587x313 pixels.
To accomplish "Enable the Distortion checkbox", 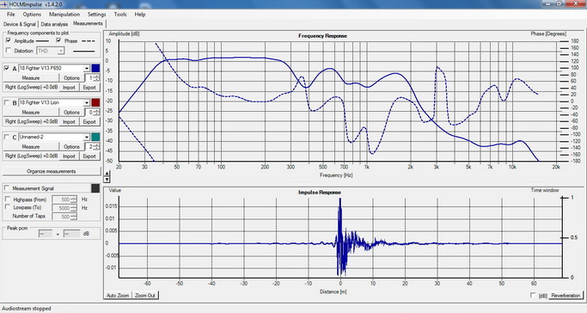I will pyautogui.click(x=9, y=51).
